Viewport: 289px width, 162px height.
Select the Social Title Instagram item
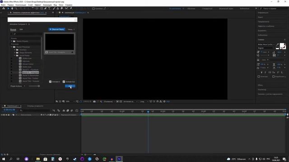[30, 72]
